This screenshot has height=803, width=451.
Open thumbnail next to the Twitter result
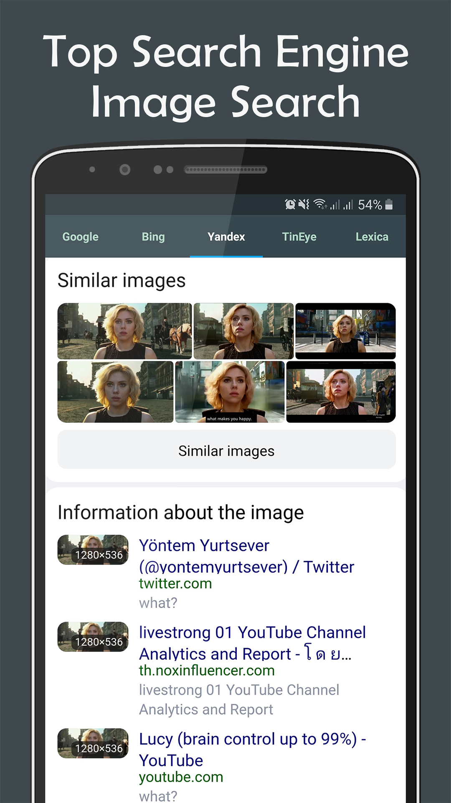pos(93,550)
